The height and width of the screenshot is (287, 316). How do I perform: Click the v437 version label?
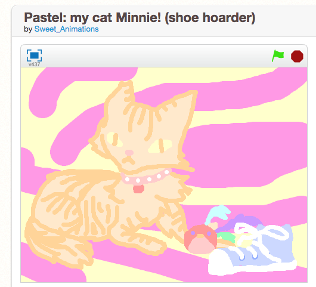point(34,64)
